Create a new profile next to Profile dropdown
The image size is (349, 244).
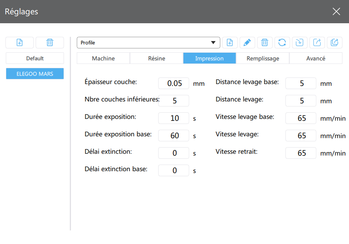click(x=230, y=43)
